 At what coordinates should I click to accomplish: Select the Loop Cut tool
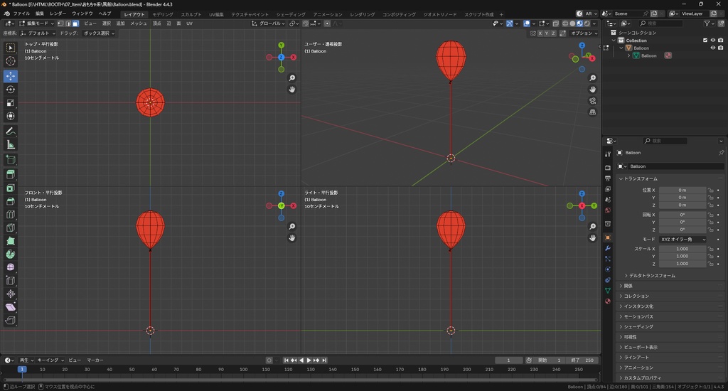pyautogui.click(x=10, y=215)
